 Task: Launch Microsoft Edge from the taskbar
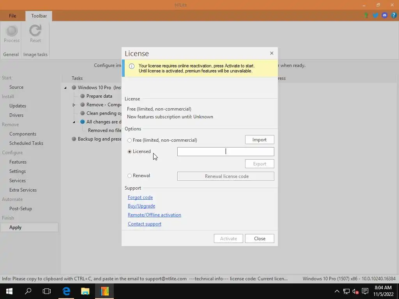[66, 291]
